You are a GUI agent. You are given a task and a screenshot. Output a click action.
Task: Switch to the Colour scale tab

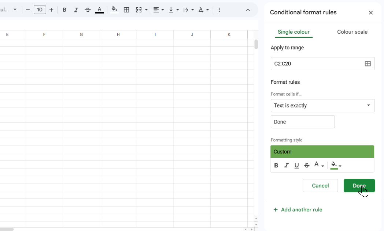352,32
